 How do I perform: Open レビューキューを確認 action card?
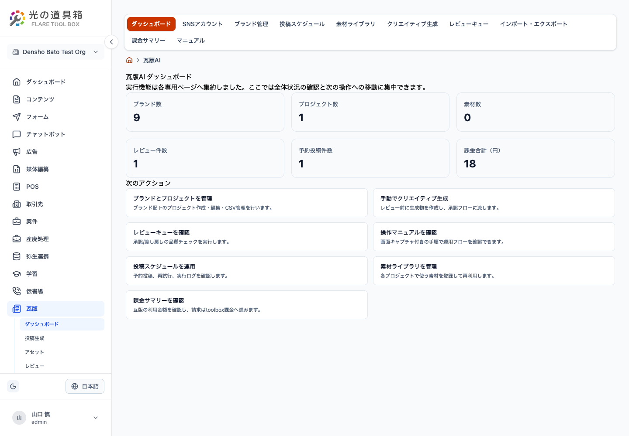(x=247, y=237)
